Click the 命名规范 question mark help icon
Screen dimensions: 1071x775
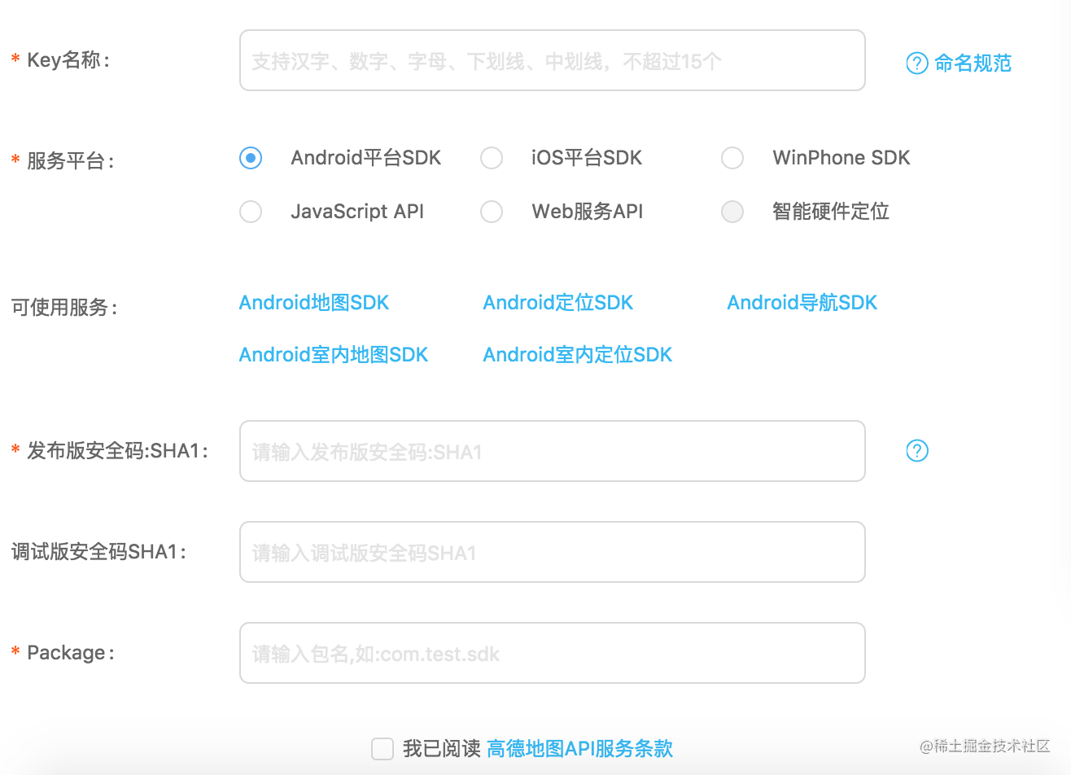(916, 63)
